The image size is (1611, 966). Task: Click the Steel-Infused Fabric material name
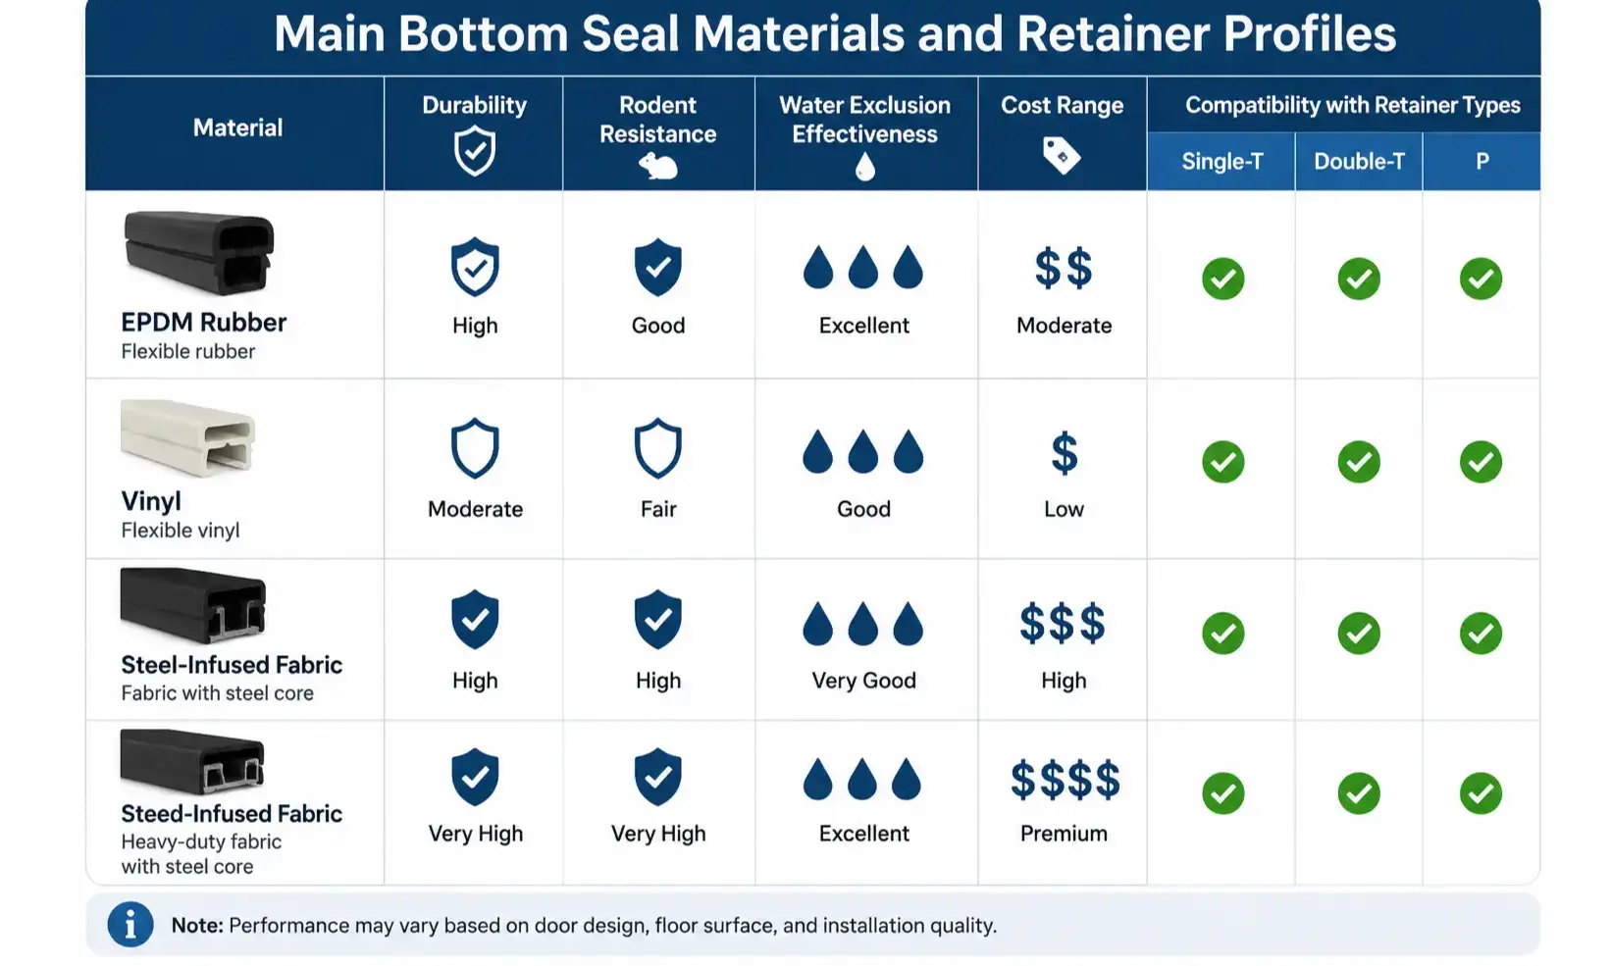pyautogui.click(x=232, y=665)
